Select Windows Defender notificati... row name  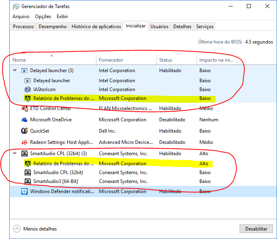62,191
